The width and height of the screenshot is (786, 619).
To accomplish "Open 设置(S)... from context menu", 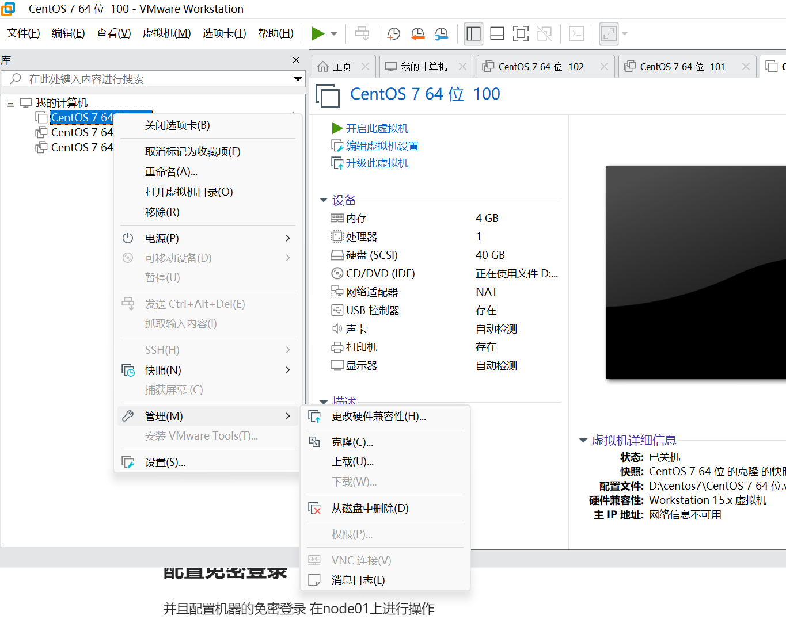I will (208, 463).
